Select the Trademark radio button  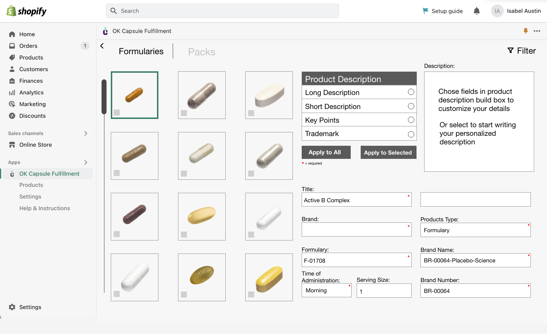point(411,134)
